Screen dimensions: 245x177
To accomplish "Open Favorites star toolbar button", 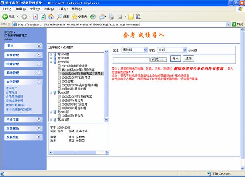I will tap(79, 16).
